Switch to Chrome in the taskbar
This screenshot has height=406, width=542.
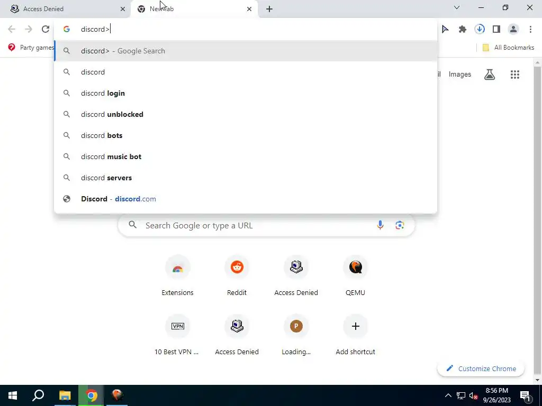click(91, 395)
